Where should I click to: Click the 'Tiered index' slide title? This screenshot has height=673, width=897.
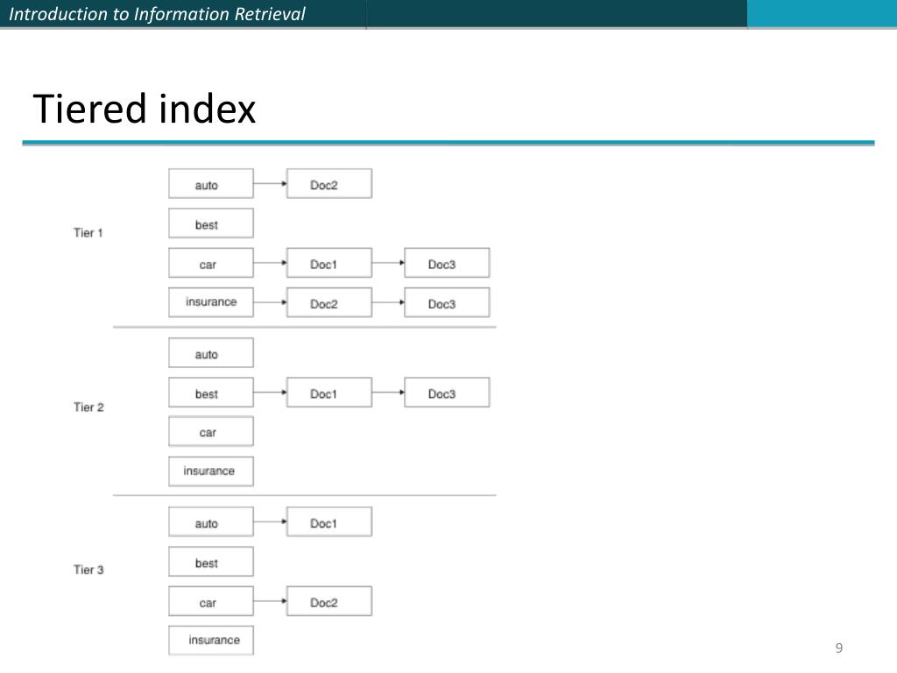click(145, 109)
